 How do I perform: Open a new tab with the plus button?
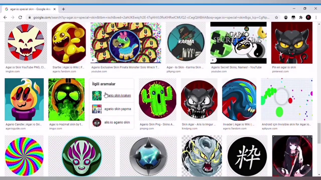[63, 9]
